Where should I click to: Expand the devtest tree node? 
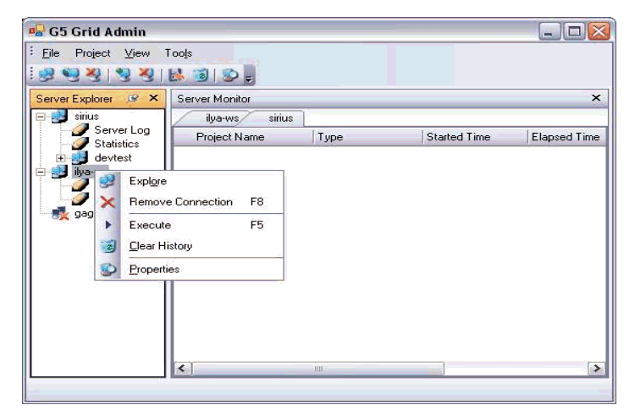61,158
